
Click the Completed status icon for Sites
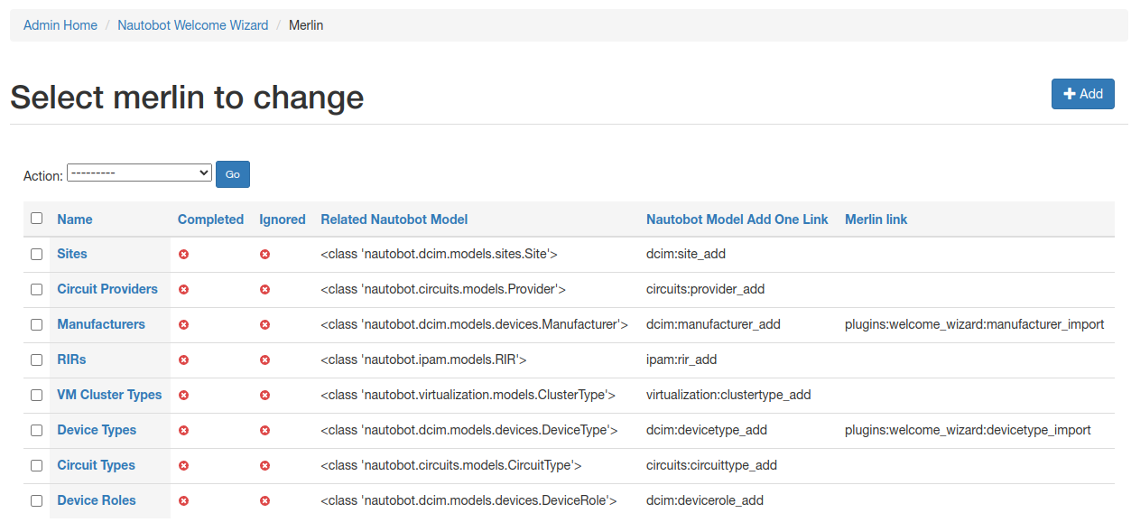pos(183,255)
